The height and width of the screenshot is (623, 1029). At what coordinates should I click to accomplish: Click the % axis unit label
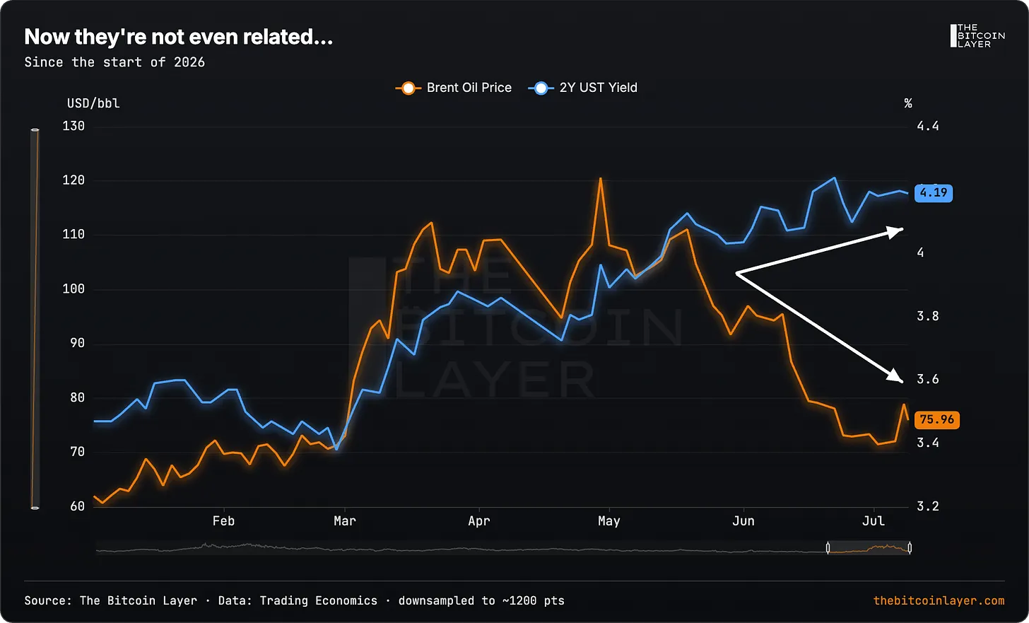908,103
